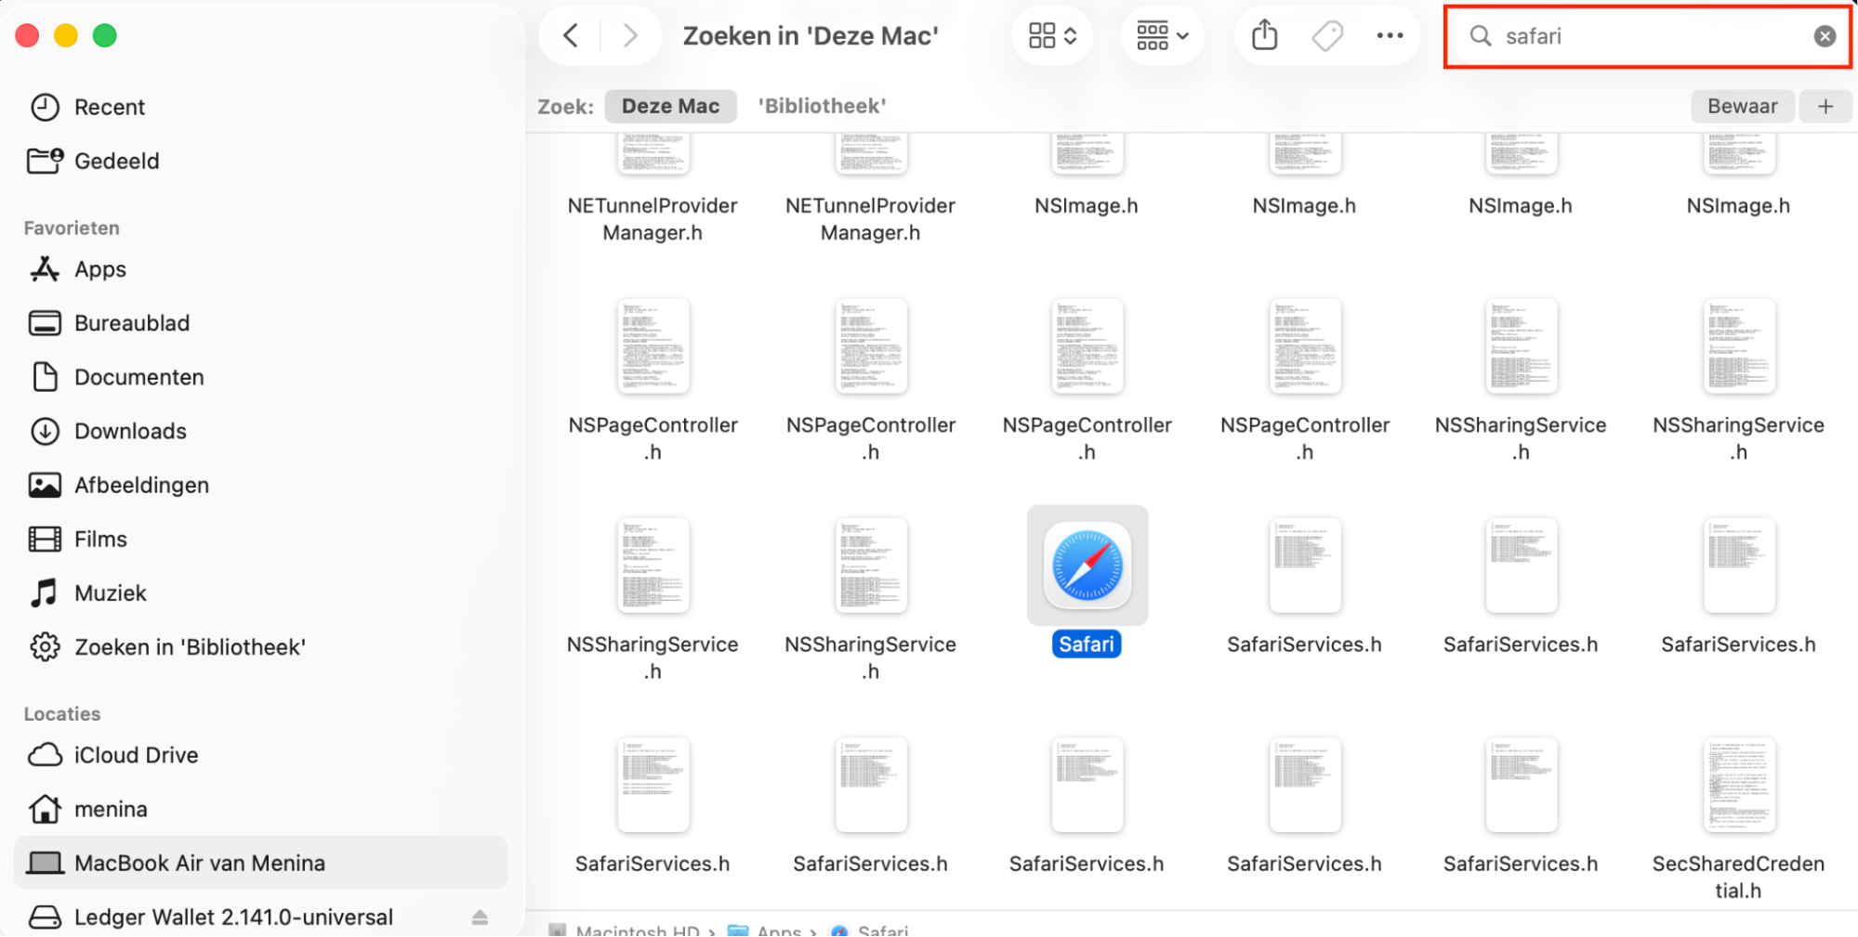Select MacBook Air van Menina in sidebar
The image size is (1858, 937).
[200, 863]
